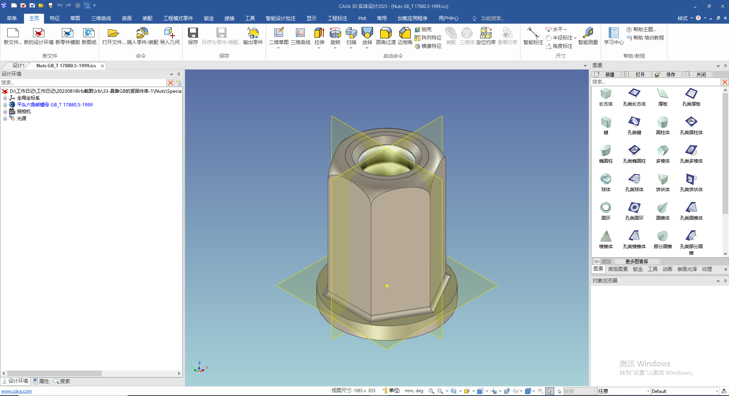Open the 属性 panel tab
This screenshot has width=729, height=396.
41,381
